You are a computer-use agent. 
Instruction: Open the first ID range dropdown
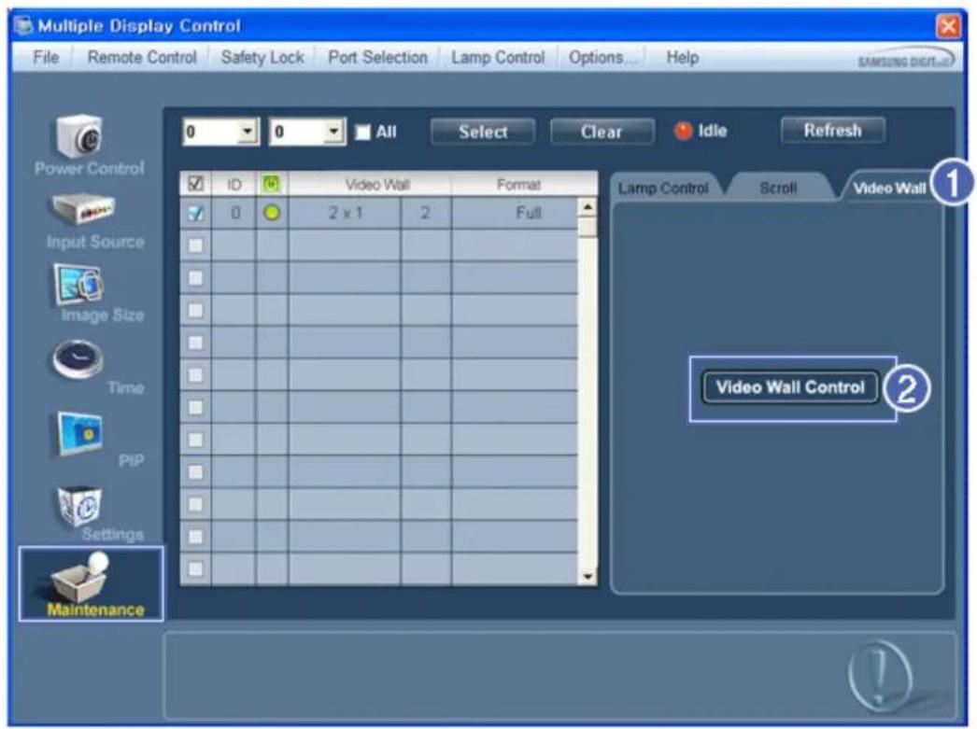point(248,132)
